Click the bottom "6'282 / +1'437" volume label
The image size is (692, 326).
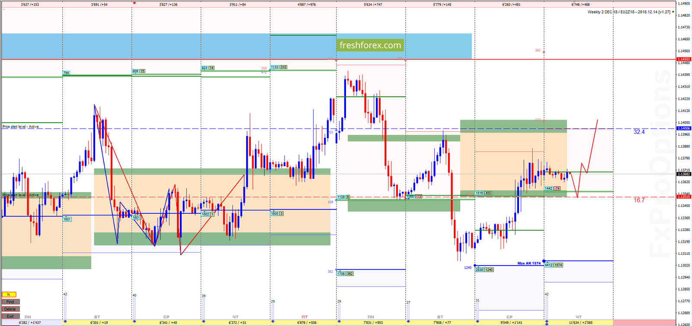point(30,323)
